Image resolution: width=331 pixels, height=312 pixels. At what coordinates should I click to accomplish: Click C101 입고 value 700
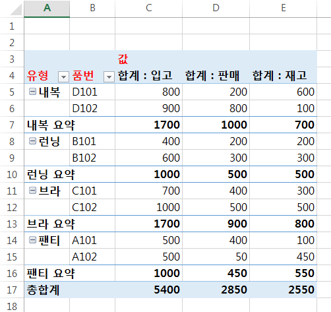(171, 191)
